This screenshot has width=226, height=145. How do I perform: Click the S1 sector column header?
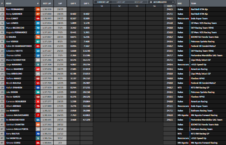click(102, 6)
